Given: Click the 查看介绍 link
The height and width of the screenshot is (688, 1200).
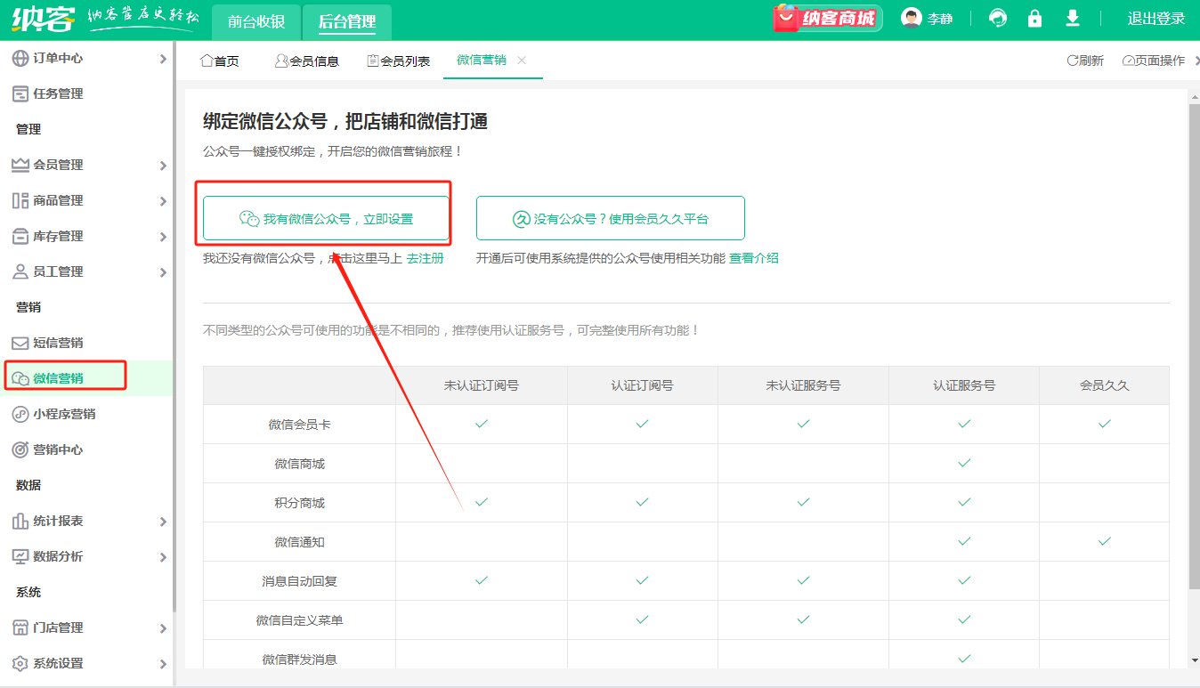Looking at the screenshot, I should pyautogui.click(x=753, y=258).
